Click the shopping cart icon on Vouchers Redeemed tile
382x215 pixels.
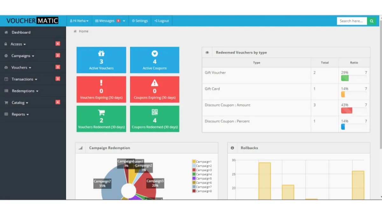tap(101, 112)
